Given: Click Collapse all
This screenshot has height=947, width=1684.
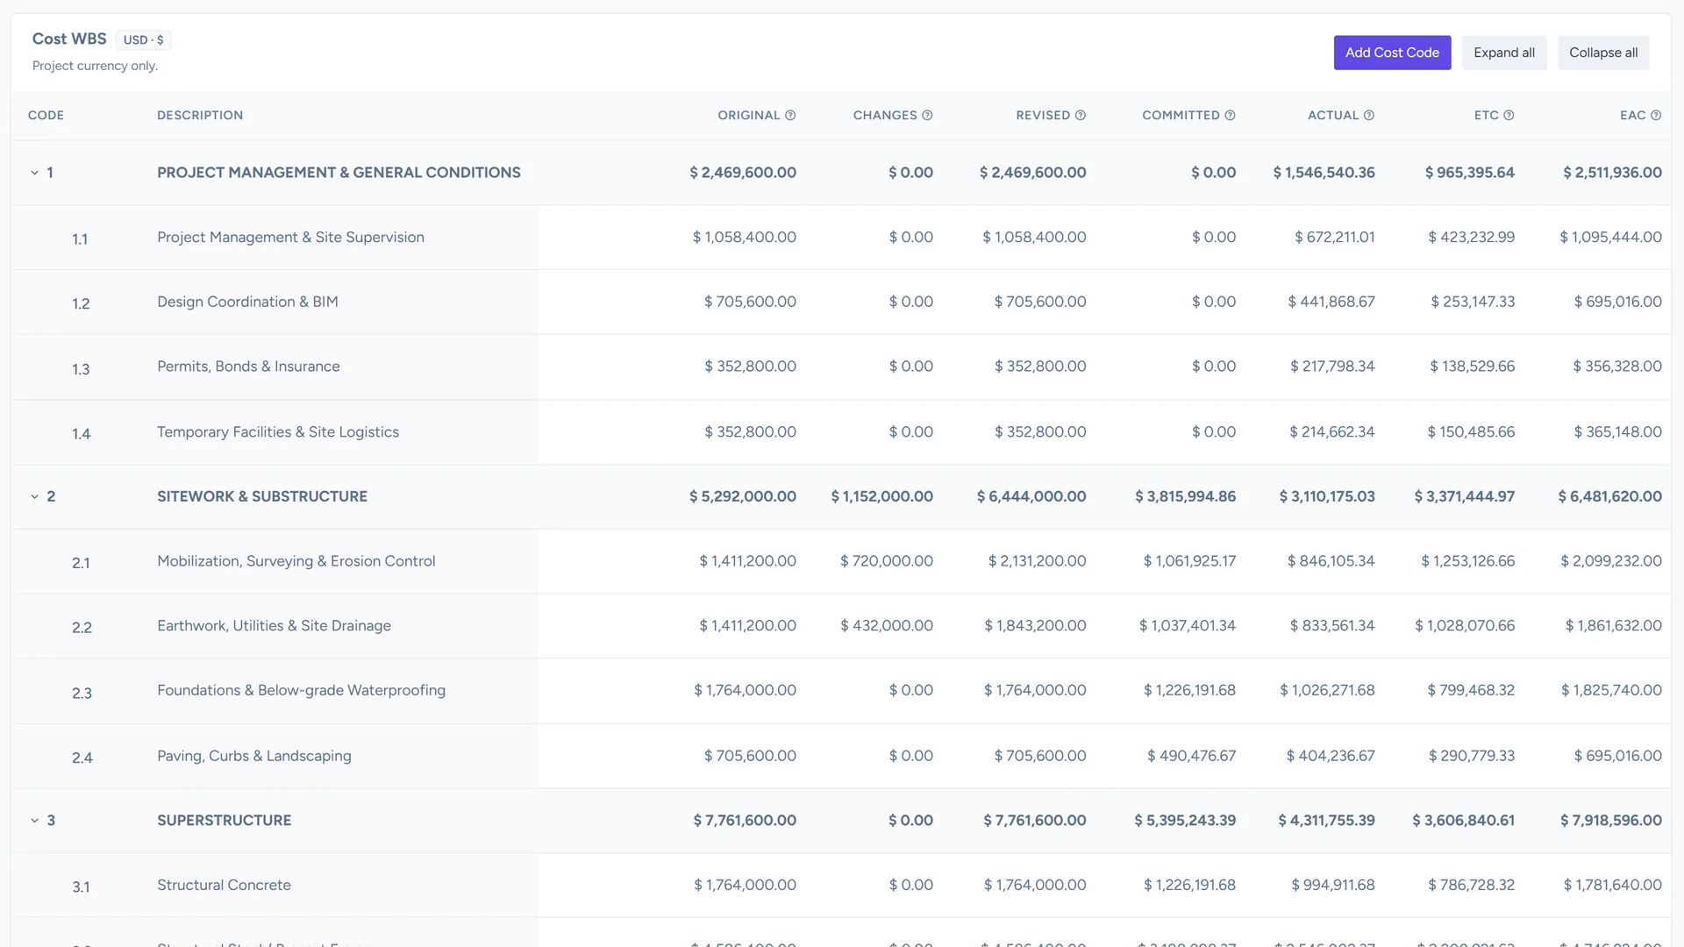Looking at the screenshot, I should (x=1603, y=53).
